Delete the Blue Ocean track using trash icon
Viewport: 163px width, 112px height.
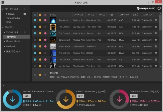point(156,20)
